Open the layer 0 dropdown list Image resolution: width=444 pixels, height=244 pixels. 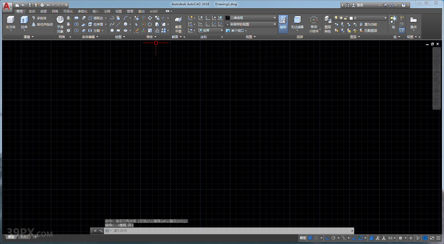pyautogui.click(x=360, y=18)
